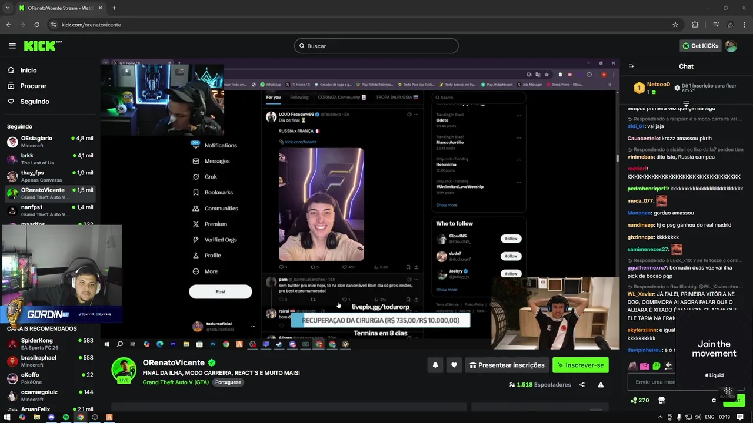Screen dimensions: 753x423
Task: Go back in browser history
Action: (8, 25)
